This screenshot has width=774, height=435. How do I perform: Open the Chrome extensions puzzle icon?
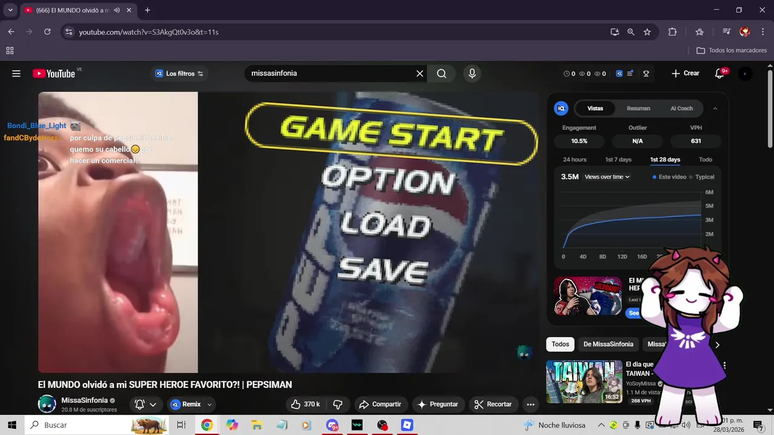[x=672, y=32]
